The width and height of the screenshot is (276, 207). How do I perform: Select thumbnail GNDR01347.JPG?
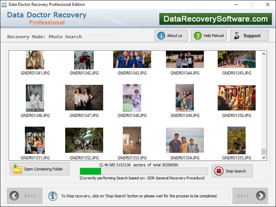pyautogui.click(x=84, y=98)
